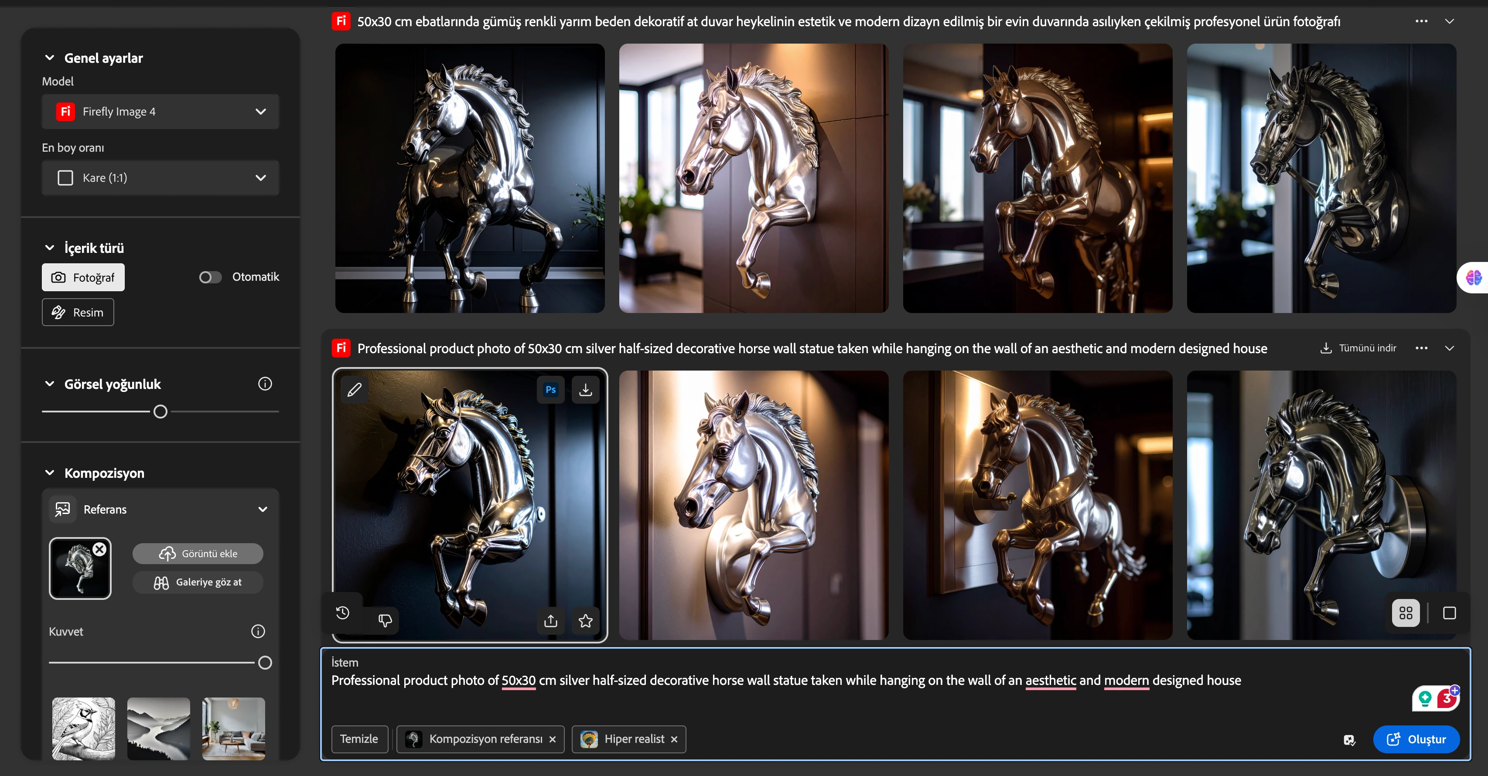
Task: Add selected image to favorites with star
Action: (585, 621)
